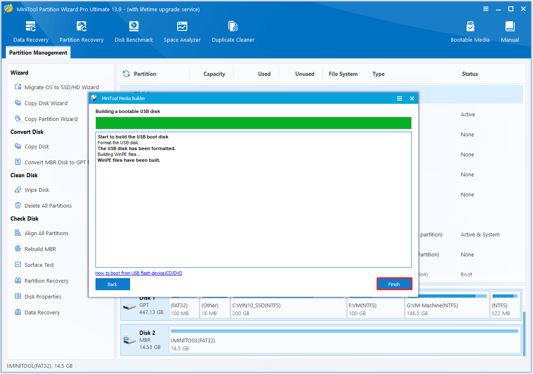Start the Copy Partition Wizard
533x374 pixels.
click(x=46, y=119)
